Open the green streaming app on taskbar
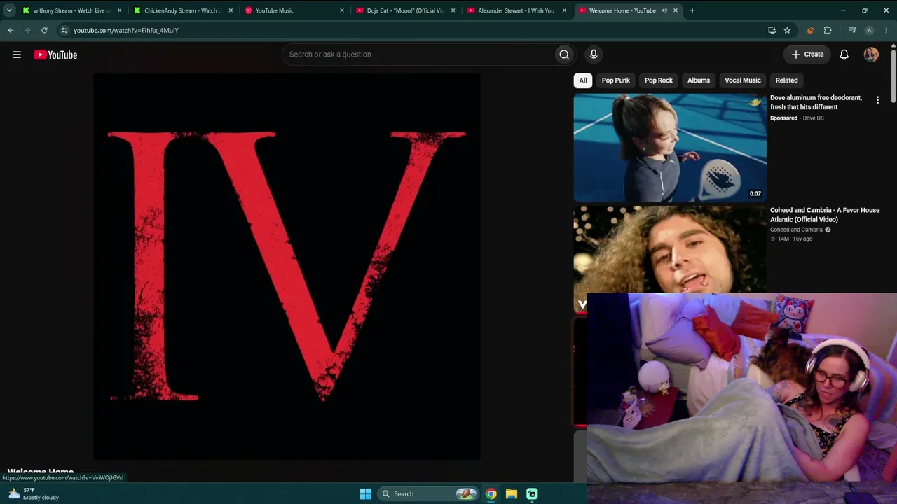 pyautogui.click(x=532, y=493)
